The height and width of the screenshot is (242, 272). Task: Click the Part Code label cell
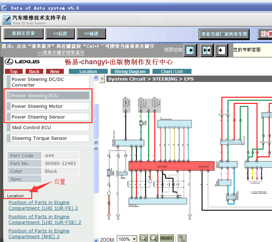tap(24, 155)
